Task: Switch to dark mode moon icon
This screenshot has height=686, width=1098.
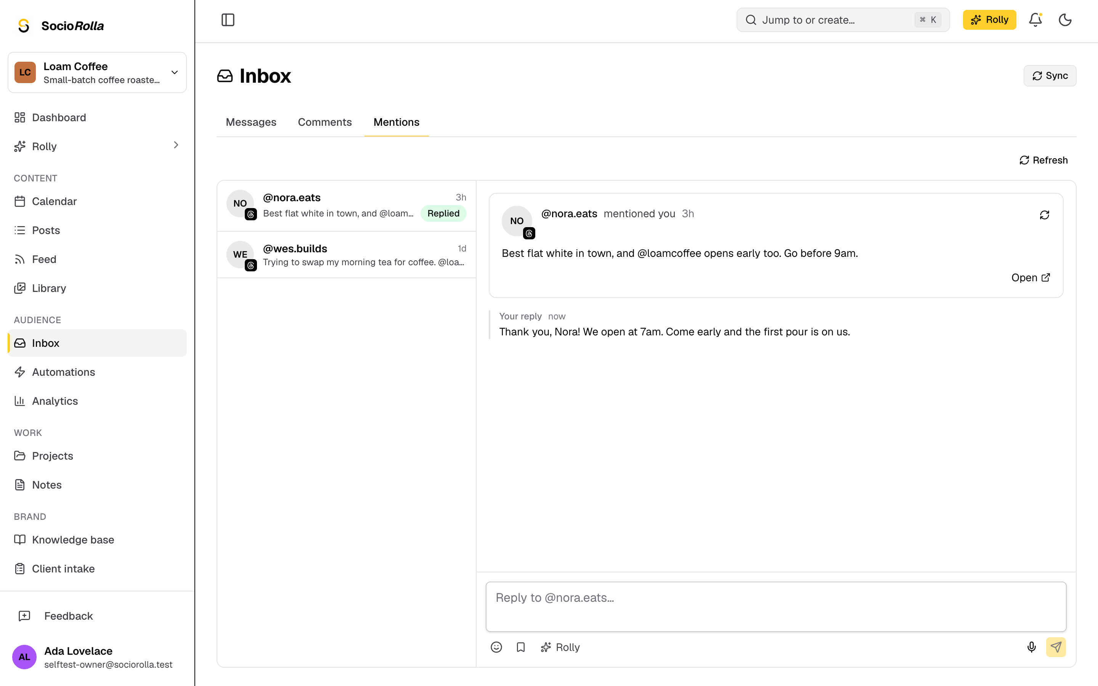Action: [x=1065, y=20]
